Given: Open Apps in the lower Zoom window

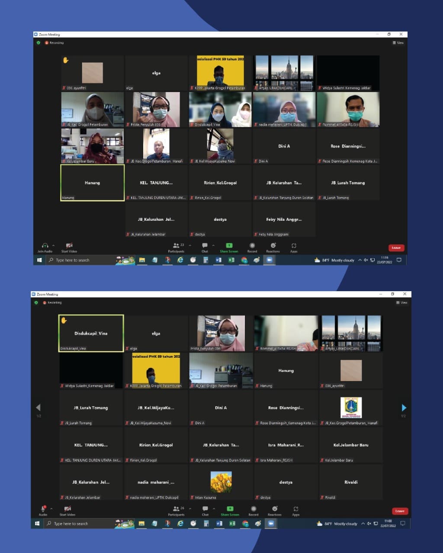Looking at the screenshot, I should pyautogui.click(x=296, y=509).
